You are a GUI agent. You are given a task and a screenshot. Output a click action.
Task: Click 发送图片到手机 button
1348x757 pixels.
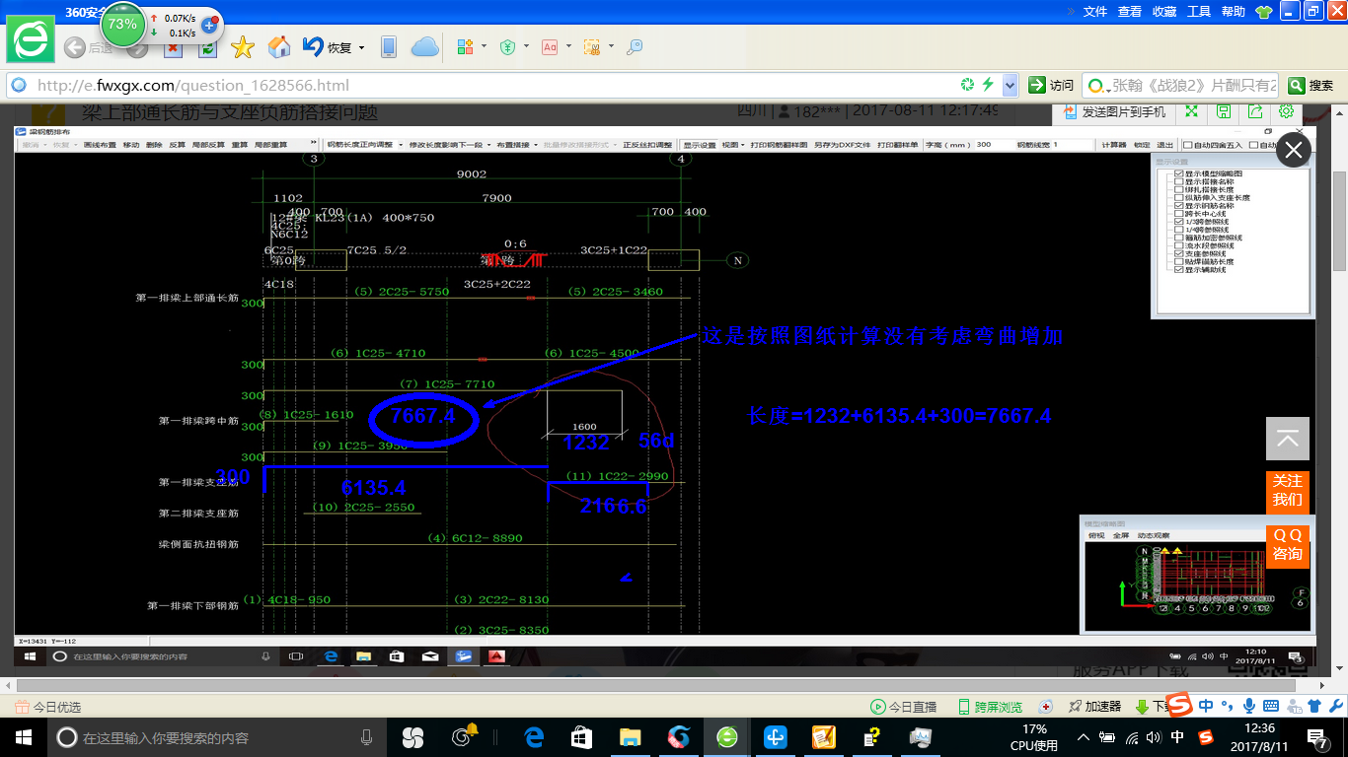point(1112,111)
